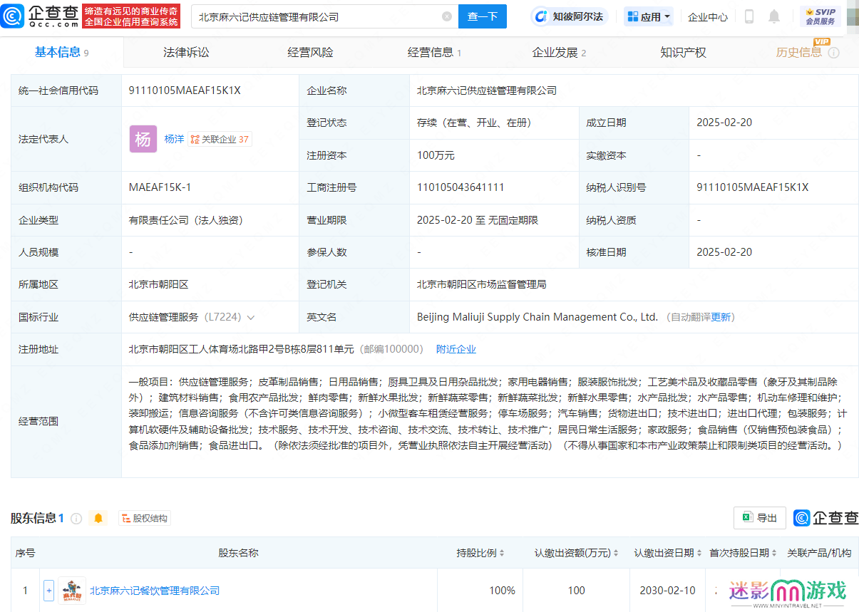
Task: Open 关联企业 37 tag beside 杨洋
Action: 220,140
